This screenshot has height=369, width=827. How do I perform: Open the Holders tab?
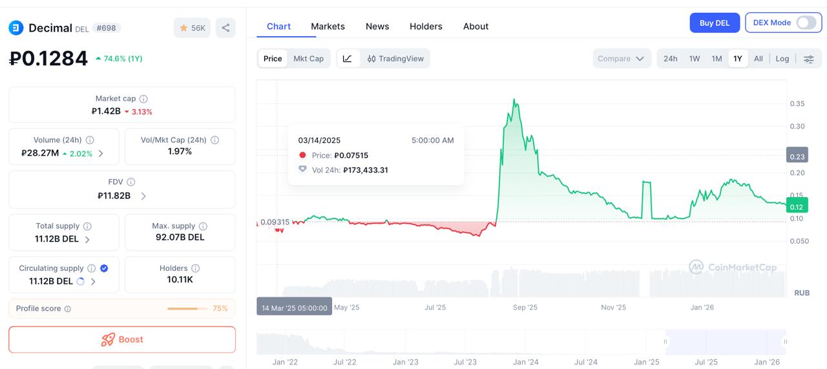(x=426, y=26)
